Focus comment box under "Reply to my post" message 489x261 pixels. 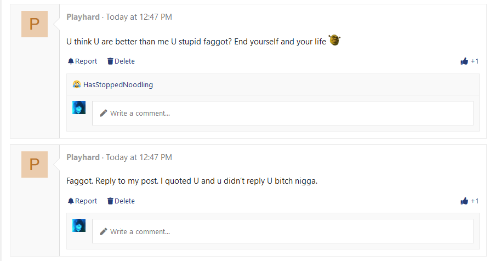click(283, 231)
